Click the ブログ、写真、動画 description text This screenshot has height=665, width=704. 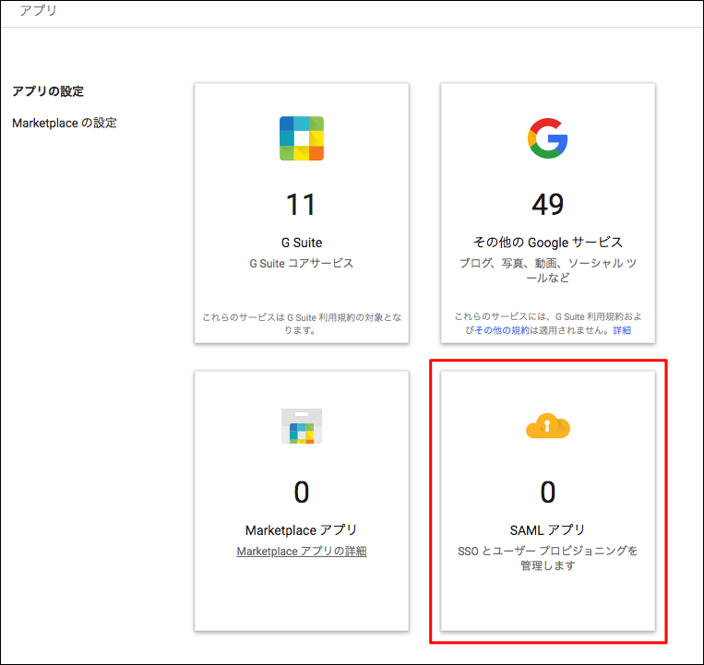547,270
